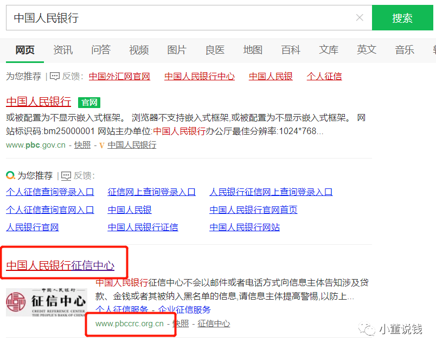Focus the search input containing 中国人民银行

pos(189,18)
